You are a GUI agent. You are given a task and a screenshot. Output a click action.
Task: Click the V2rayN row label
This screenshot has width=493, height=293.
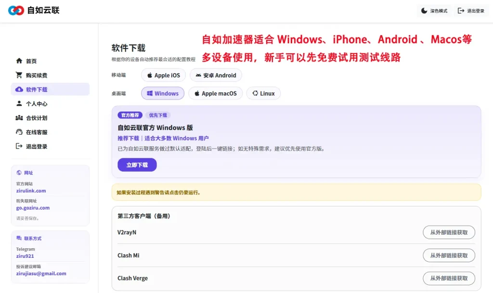(127, 232)
